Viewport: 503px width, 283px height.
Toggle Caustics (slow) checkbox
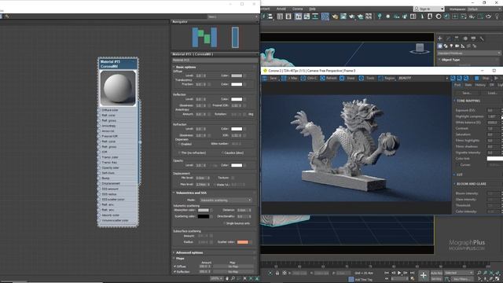coord(222,153)
